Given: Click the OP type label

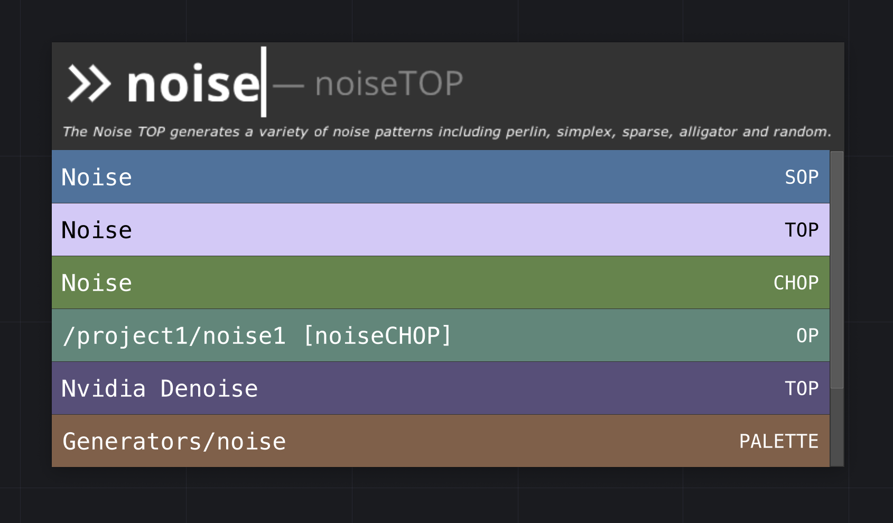Looking at the screenshot, I should click(x=807, y=335).
